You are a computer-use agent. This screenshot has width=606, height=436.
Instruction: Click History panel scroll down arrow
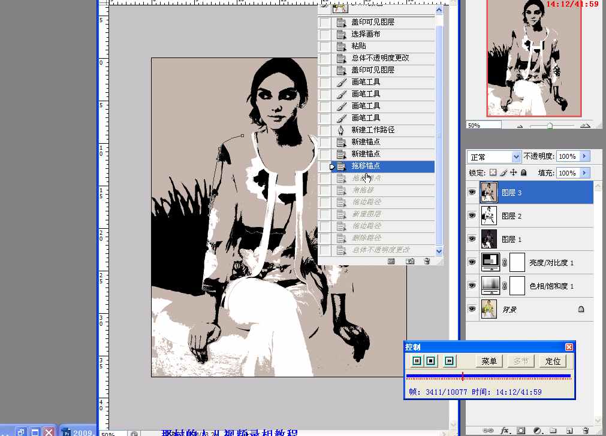pyautogui.click(x=439, y=251)
